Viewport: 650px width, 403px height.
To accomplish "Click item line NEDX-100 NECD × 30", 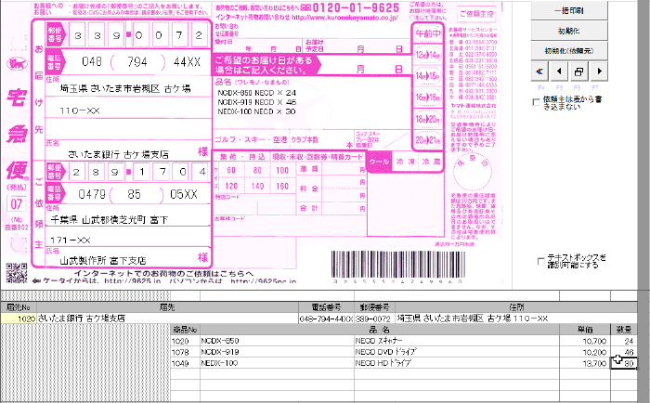I will [256, 111].
